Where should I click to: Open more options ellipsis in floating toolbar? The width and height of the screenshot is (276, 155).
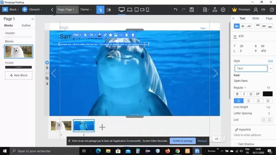pos(121,35)
